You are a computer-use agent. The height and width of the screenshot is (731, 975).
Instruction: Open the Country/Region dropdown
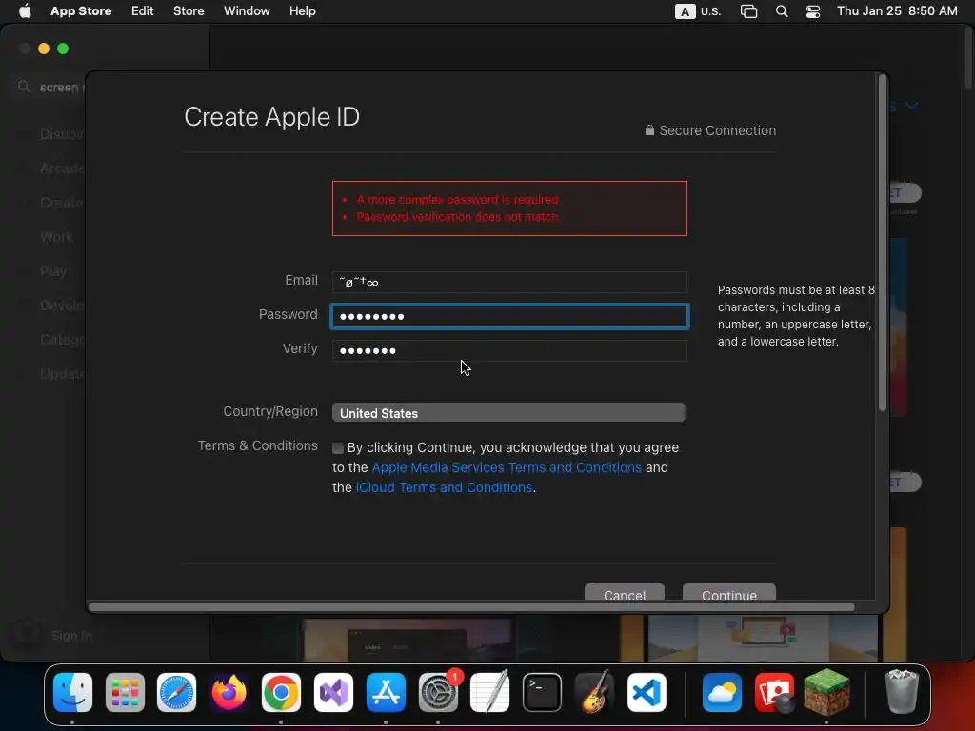pos(509,413)
